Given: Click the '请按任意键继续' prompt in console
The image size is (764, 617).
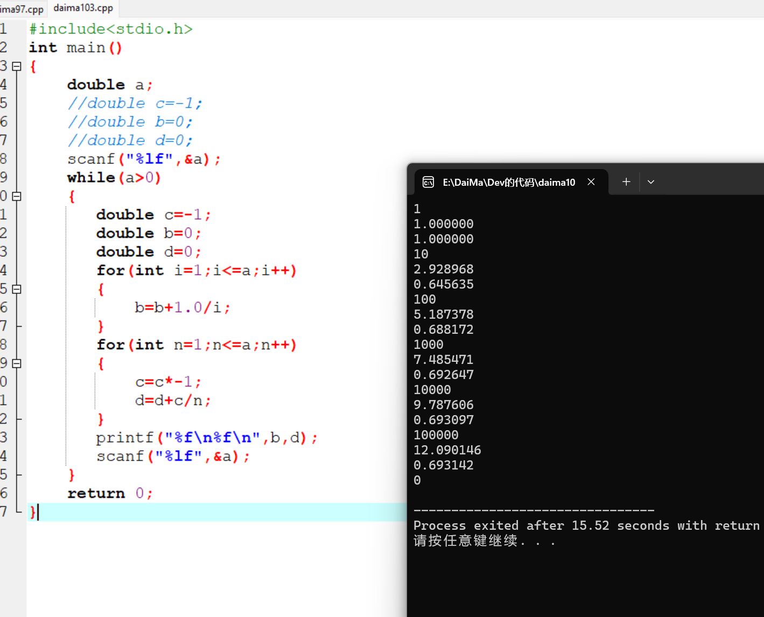Looking at the screenshot, I should pyautogui.click(x=465, y=541).
